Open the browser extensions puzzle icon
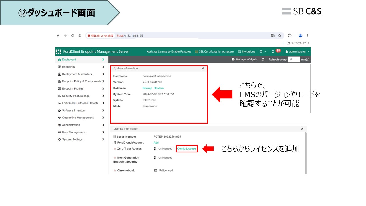 290,36
